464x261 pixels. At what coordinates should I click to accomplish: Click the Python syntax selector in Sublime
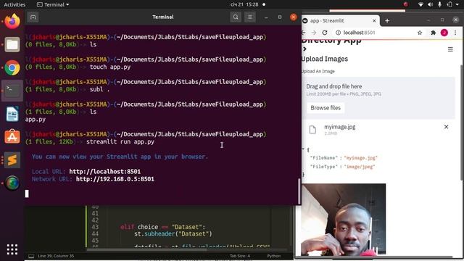(274, 256)
